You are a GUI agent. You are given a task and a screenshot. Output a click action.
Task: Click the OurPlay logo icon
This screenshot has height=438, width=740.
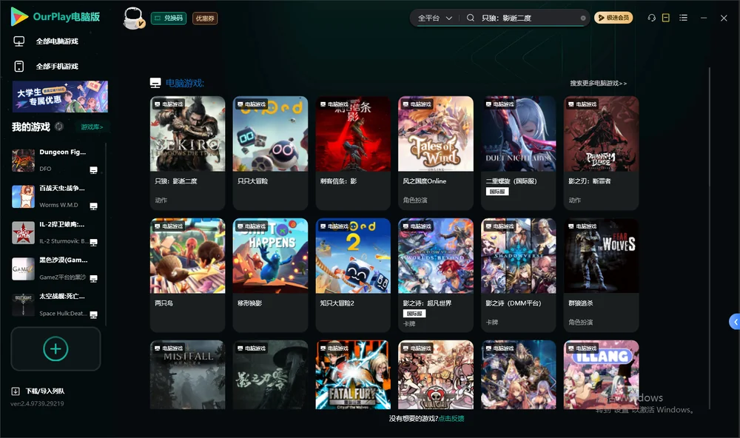[19, 17]
